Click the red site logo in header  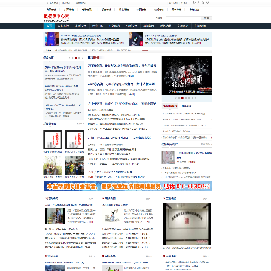(56, 17)
